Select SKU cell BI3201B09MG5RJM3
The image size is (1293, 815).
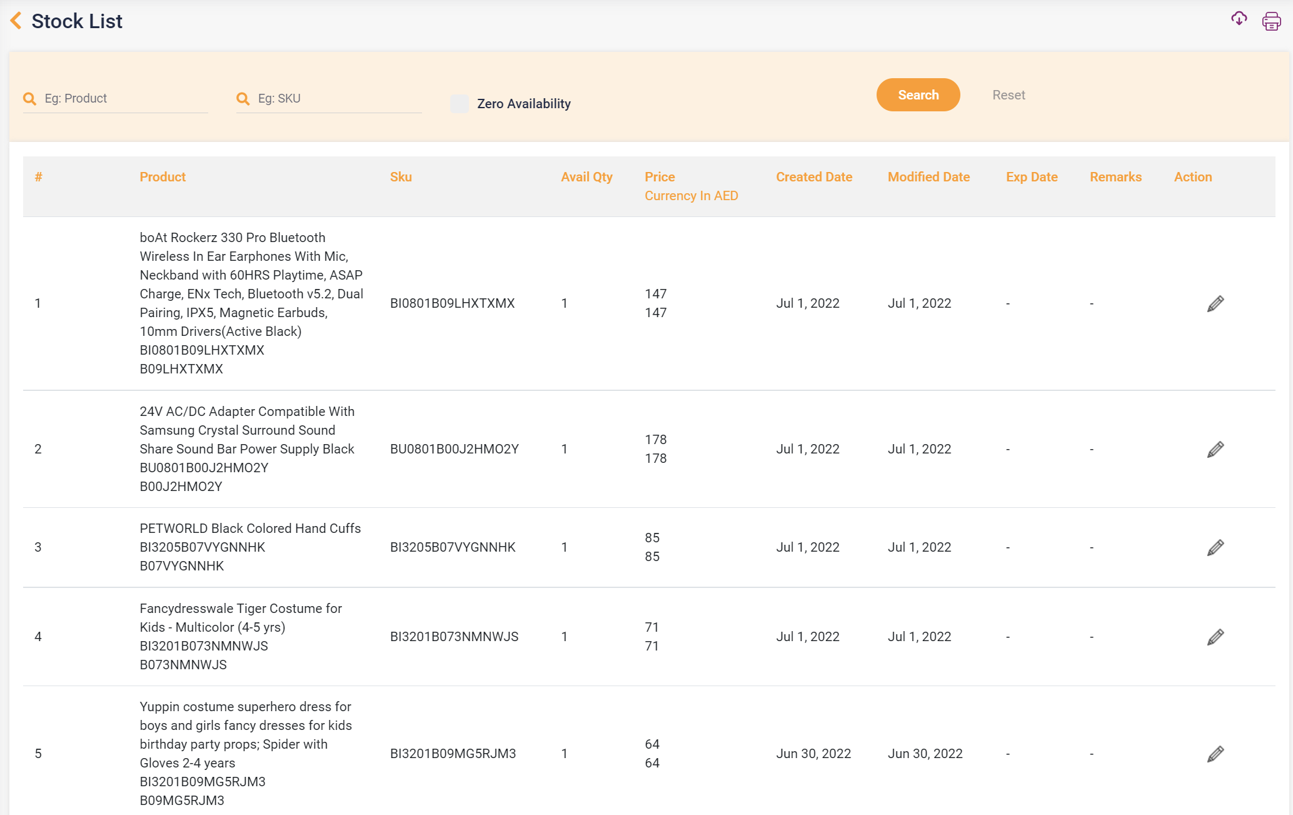(x=453, y=754)
